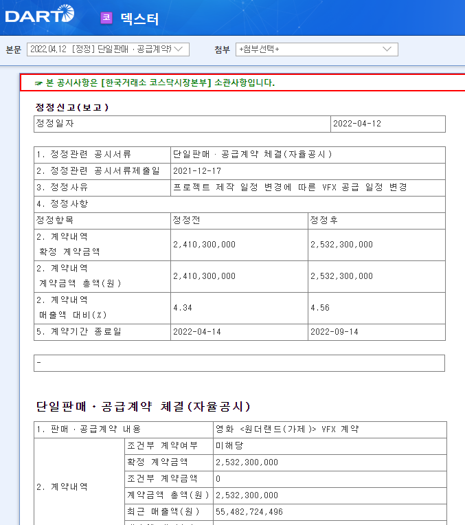Click the remarks box containing a dash

click(239, 364)
